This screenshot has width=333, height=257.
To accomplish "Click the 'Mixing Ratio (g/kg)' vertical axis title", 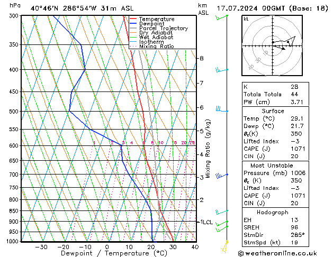I will 208,149.
